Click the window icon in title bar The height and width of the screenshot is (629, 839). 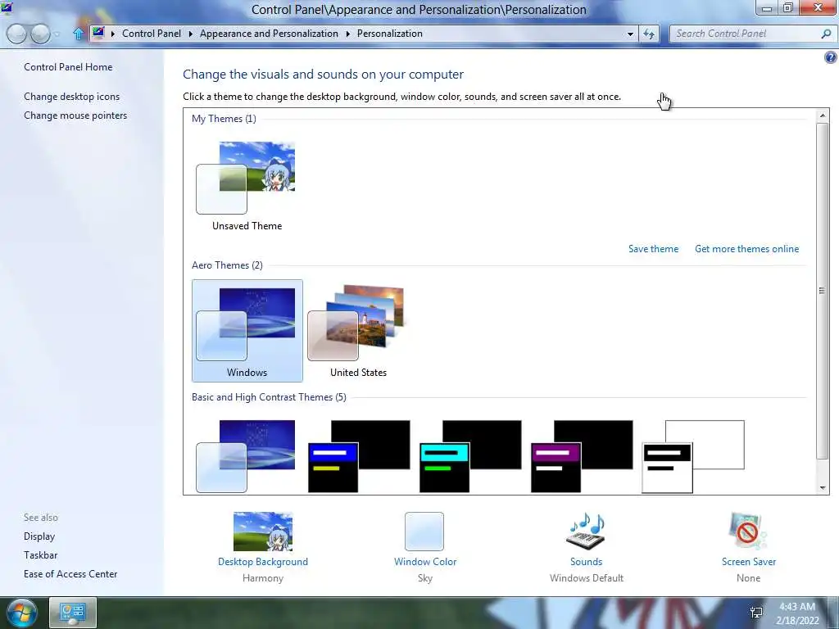click(7, 7)
